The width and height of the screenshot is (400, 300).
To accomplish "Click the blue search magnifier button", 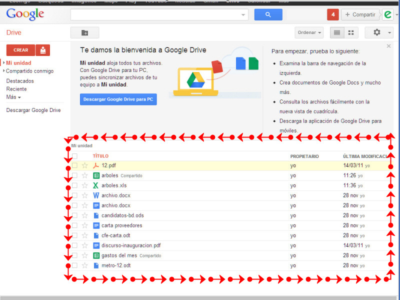I will click(268, 14).
